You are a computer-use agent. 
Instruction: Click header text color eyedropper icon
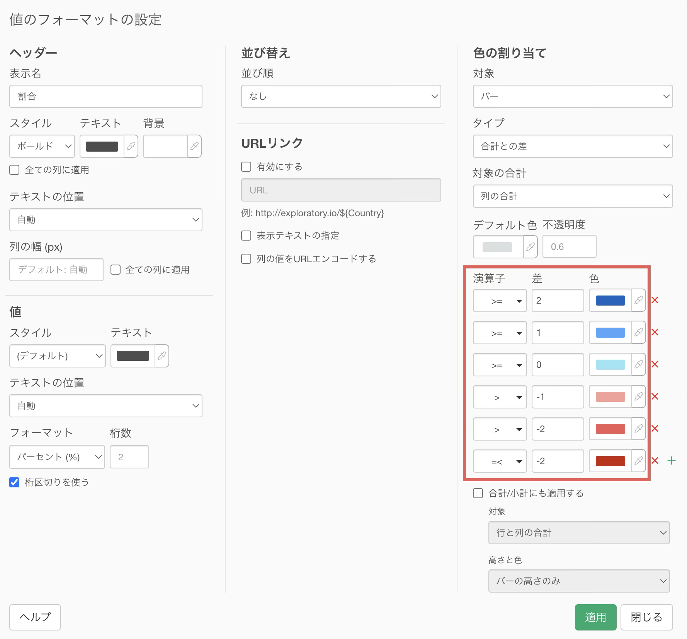pyautogui.click(x=131, y=146)
